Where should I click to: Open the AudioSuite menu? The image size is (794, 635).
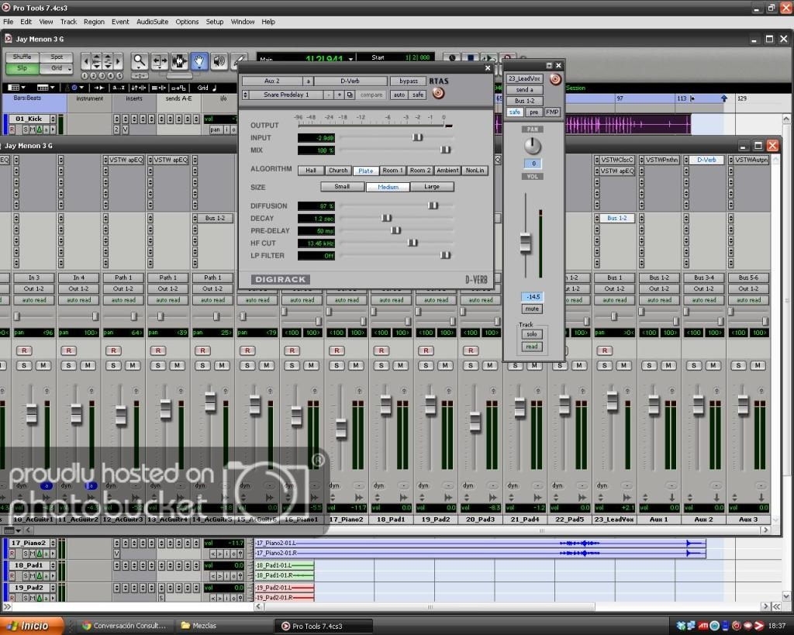click(x=152, y=22)
